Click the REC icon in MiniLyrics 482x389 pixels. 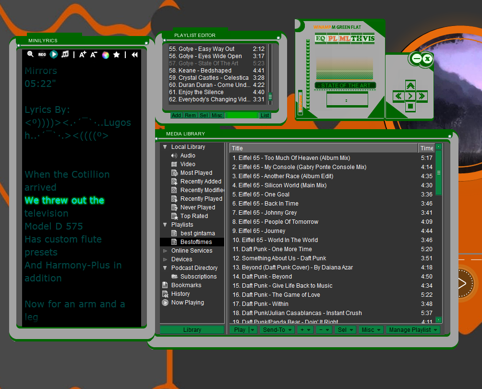pos(42,54)
